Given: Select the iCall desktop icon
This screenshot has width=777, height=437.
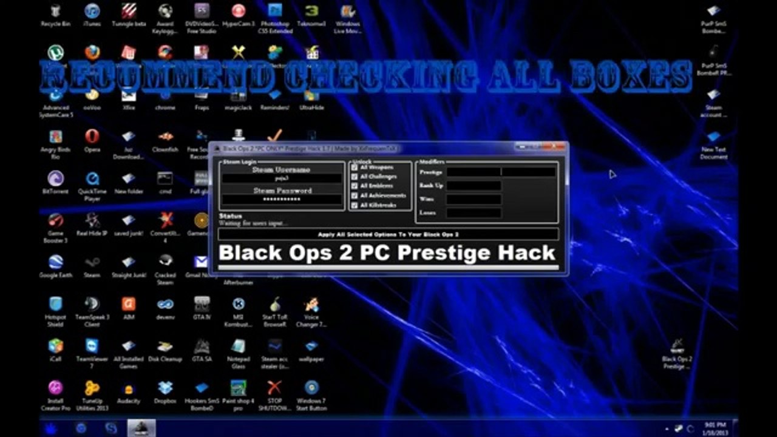Looking at the screenshot, I should [x=56, y=350].
